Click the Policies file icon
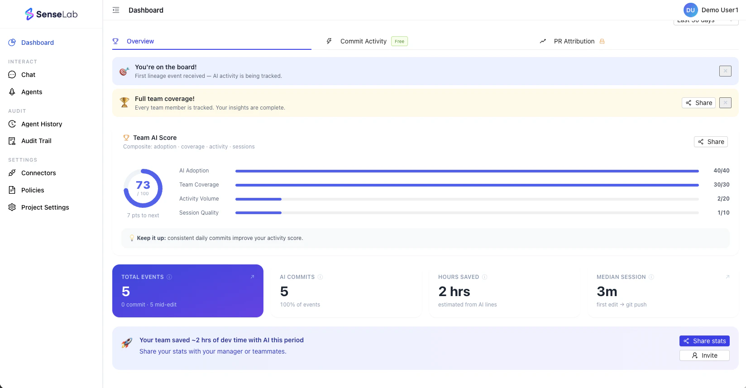The width and height of the screenshot is (746, 388). pyautogui.click(x=12, y=190)
